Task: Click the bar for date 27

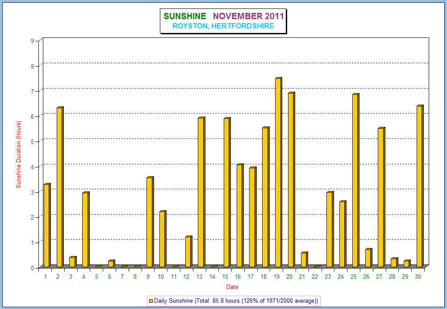Action: (381, 197)
